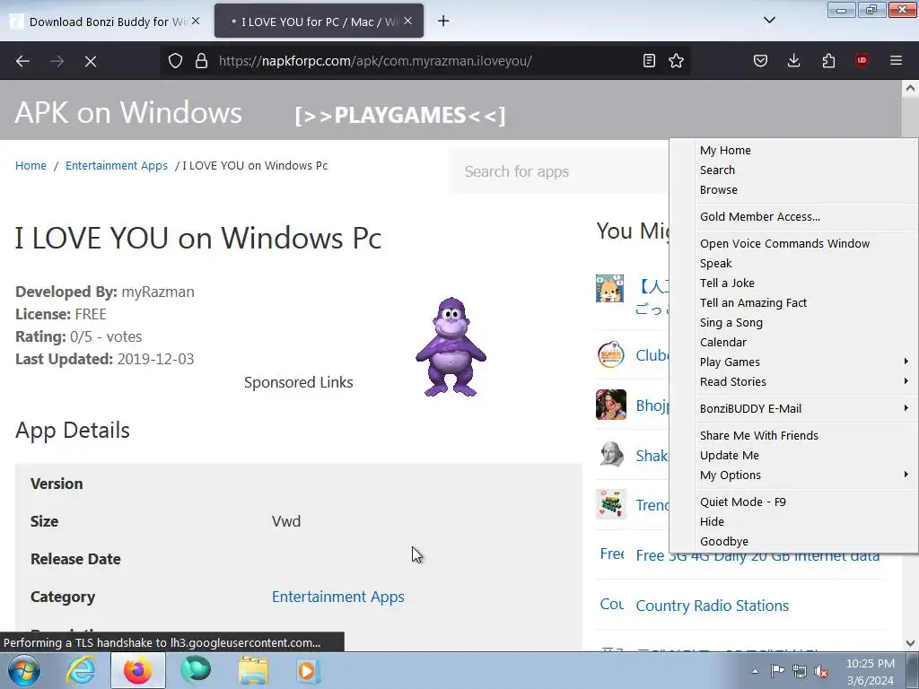This screenshot has width=919, height=689.
Task: Click the address bar URL
Action: (x=375, y=61)
